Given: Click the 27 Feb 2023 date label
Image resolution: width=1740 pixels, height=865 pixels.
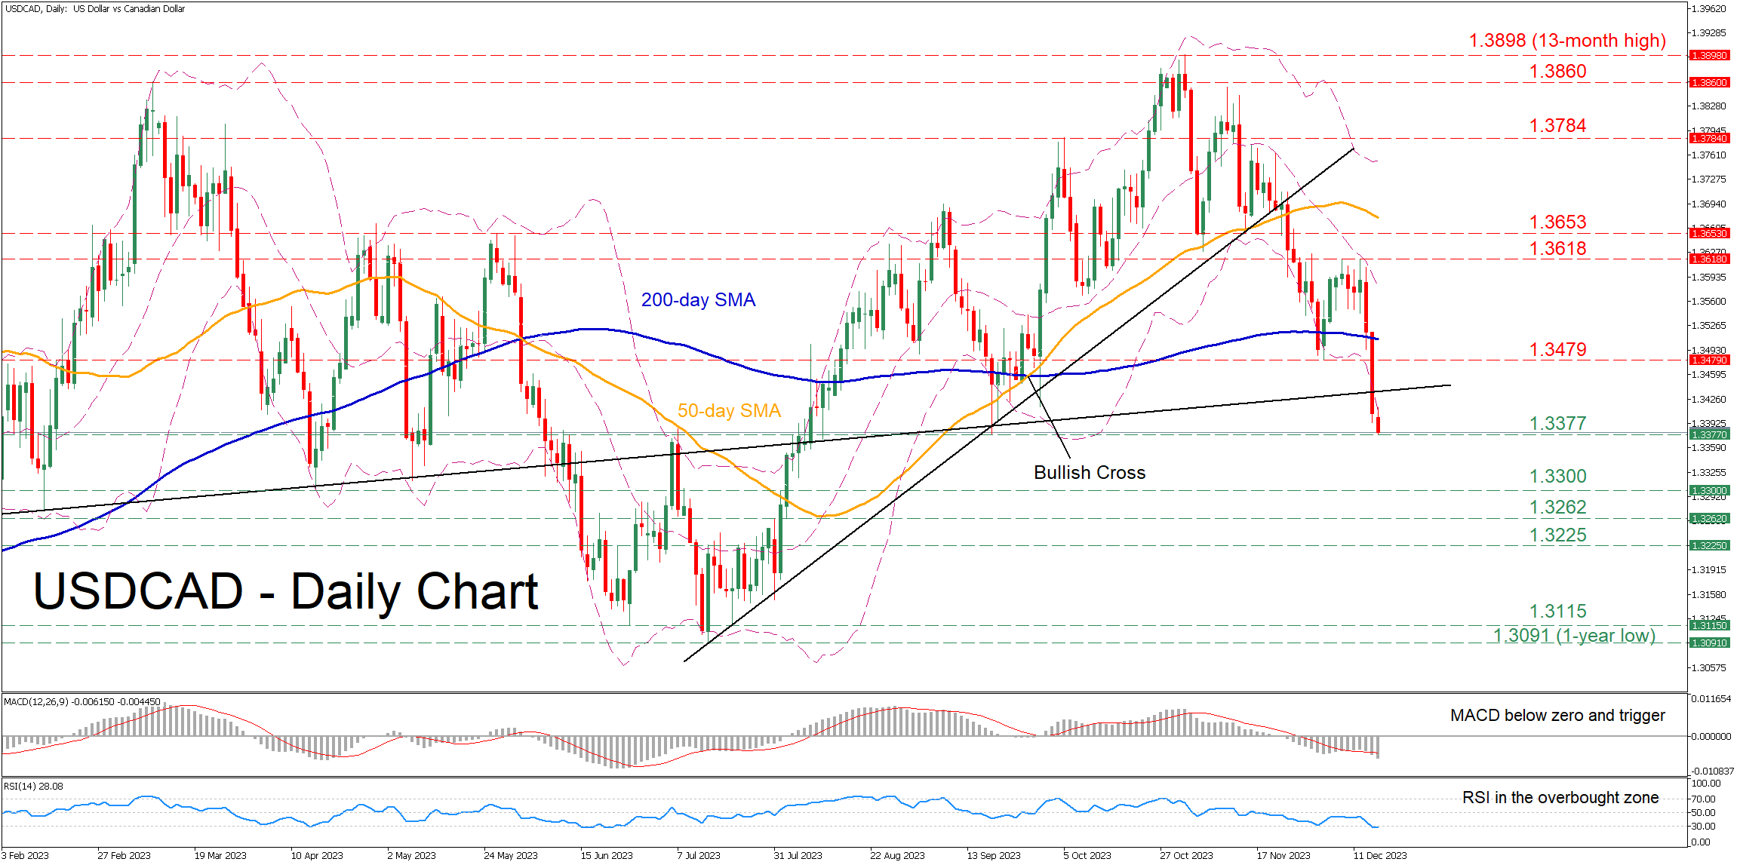Looking at the screenshot, I should [x=124, y=856].
